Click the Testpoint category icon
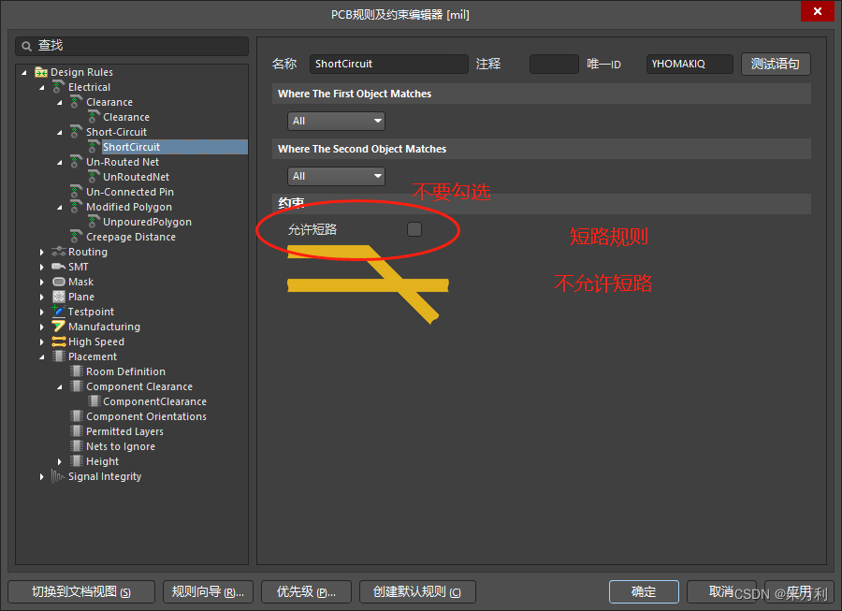This screenshot has height=611, width=842. (59, 312)
